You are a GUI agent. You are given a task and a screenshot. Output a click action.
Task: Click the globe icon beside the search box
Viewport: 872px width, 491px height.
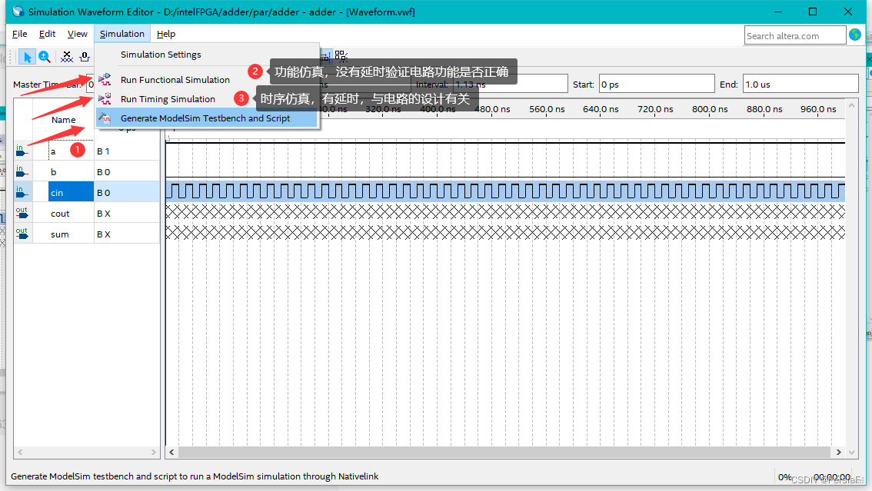click(855, 35)
